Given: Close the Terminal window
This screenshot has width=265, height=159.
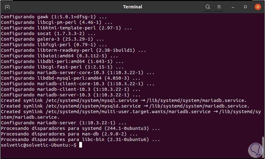Looking at the screenshot, I should [257, 7].
